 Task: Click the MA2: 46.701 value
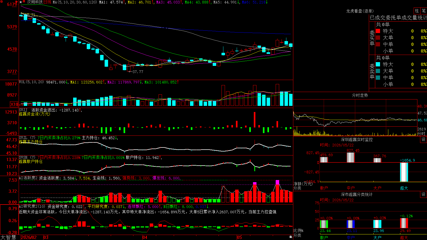(140, 2)
